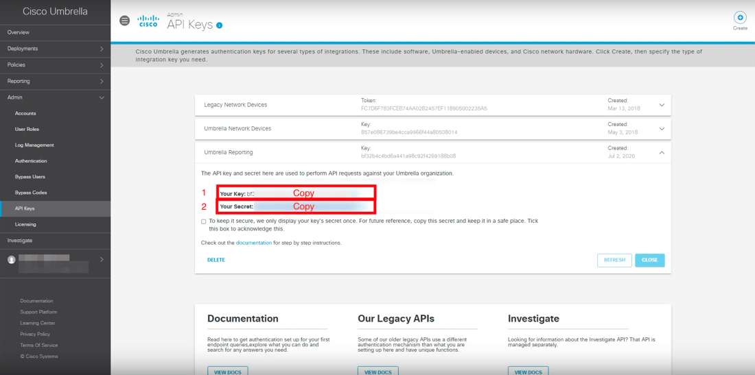Open Learning Center link

click(x=38, y=323)
